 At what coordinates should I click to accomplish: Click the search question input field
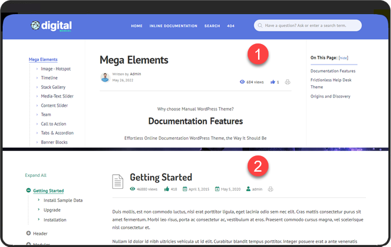(x=311, y=26)
